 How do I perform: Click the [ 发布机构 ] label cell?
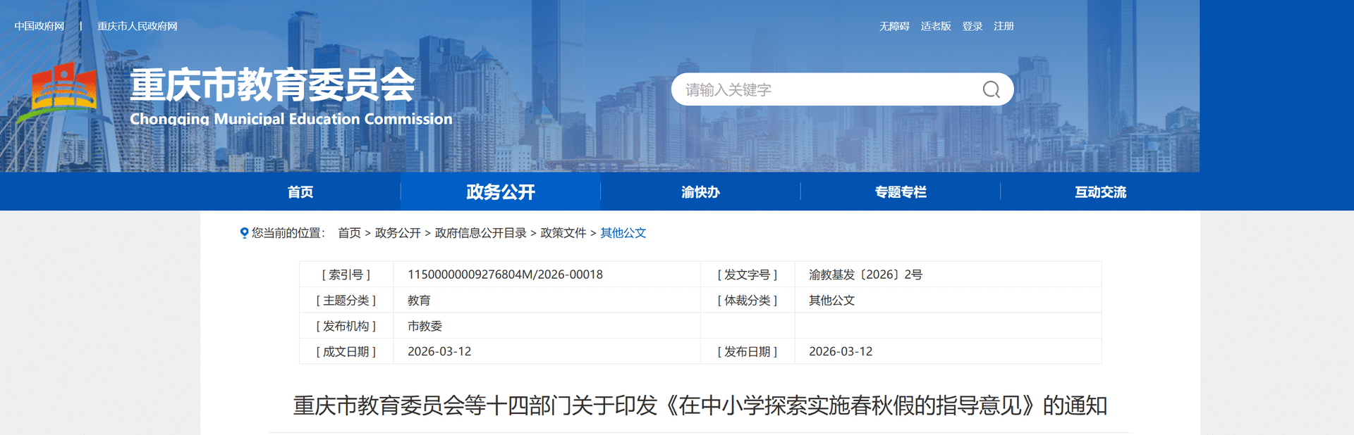tap(346, 326)
